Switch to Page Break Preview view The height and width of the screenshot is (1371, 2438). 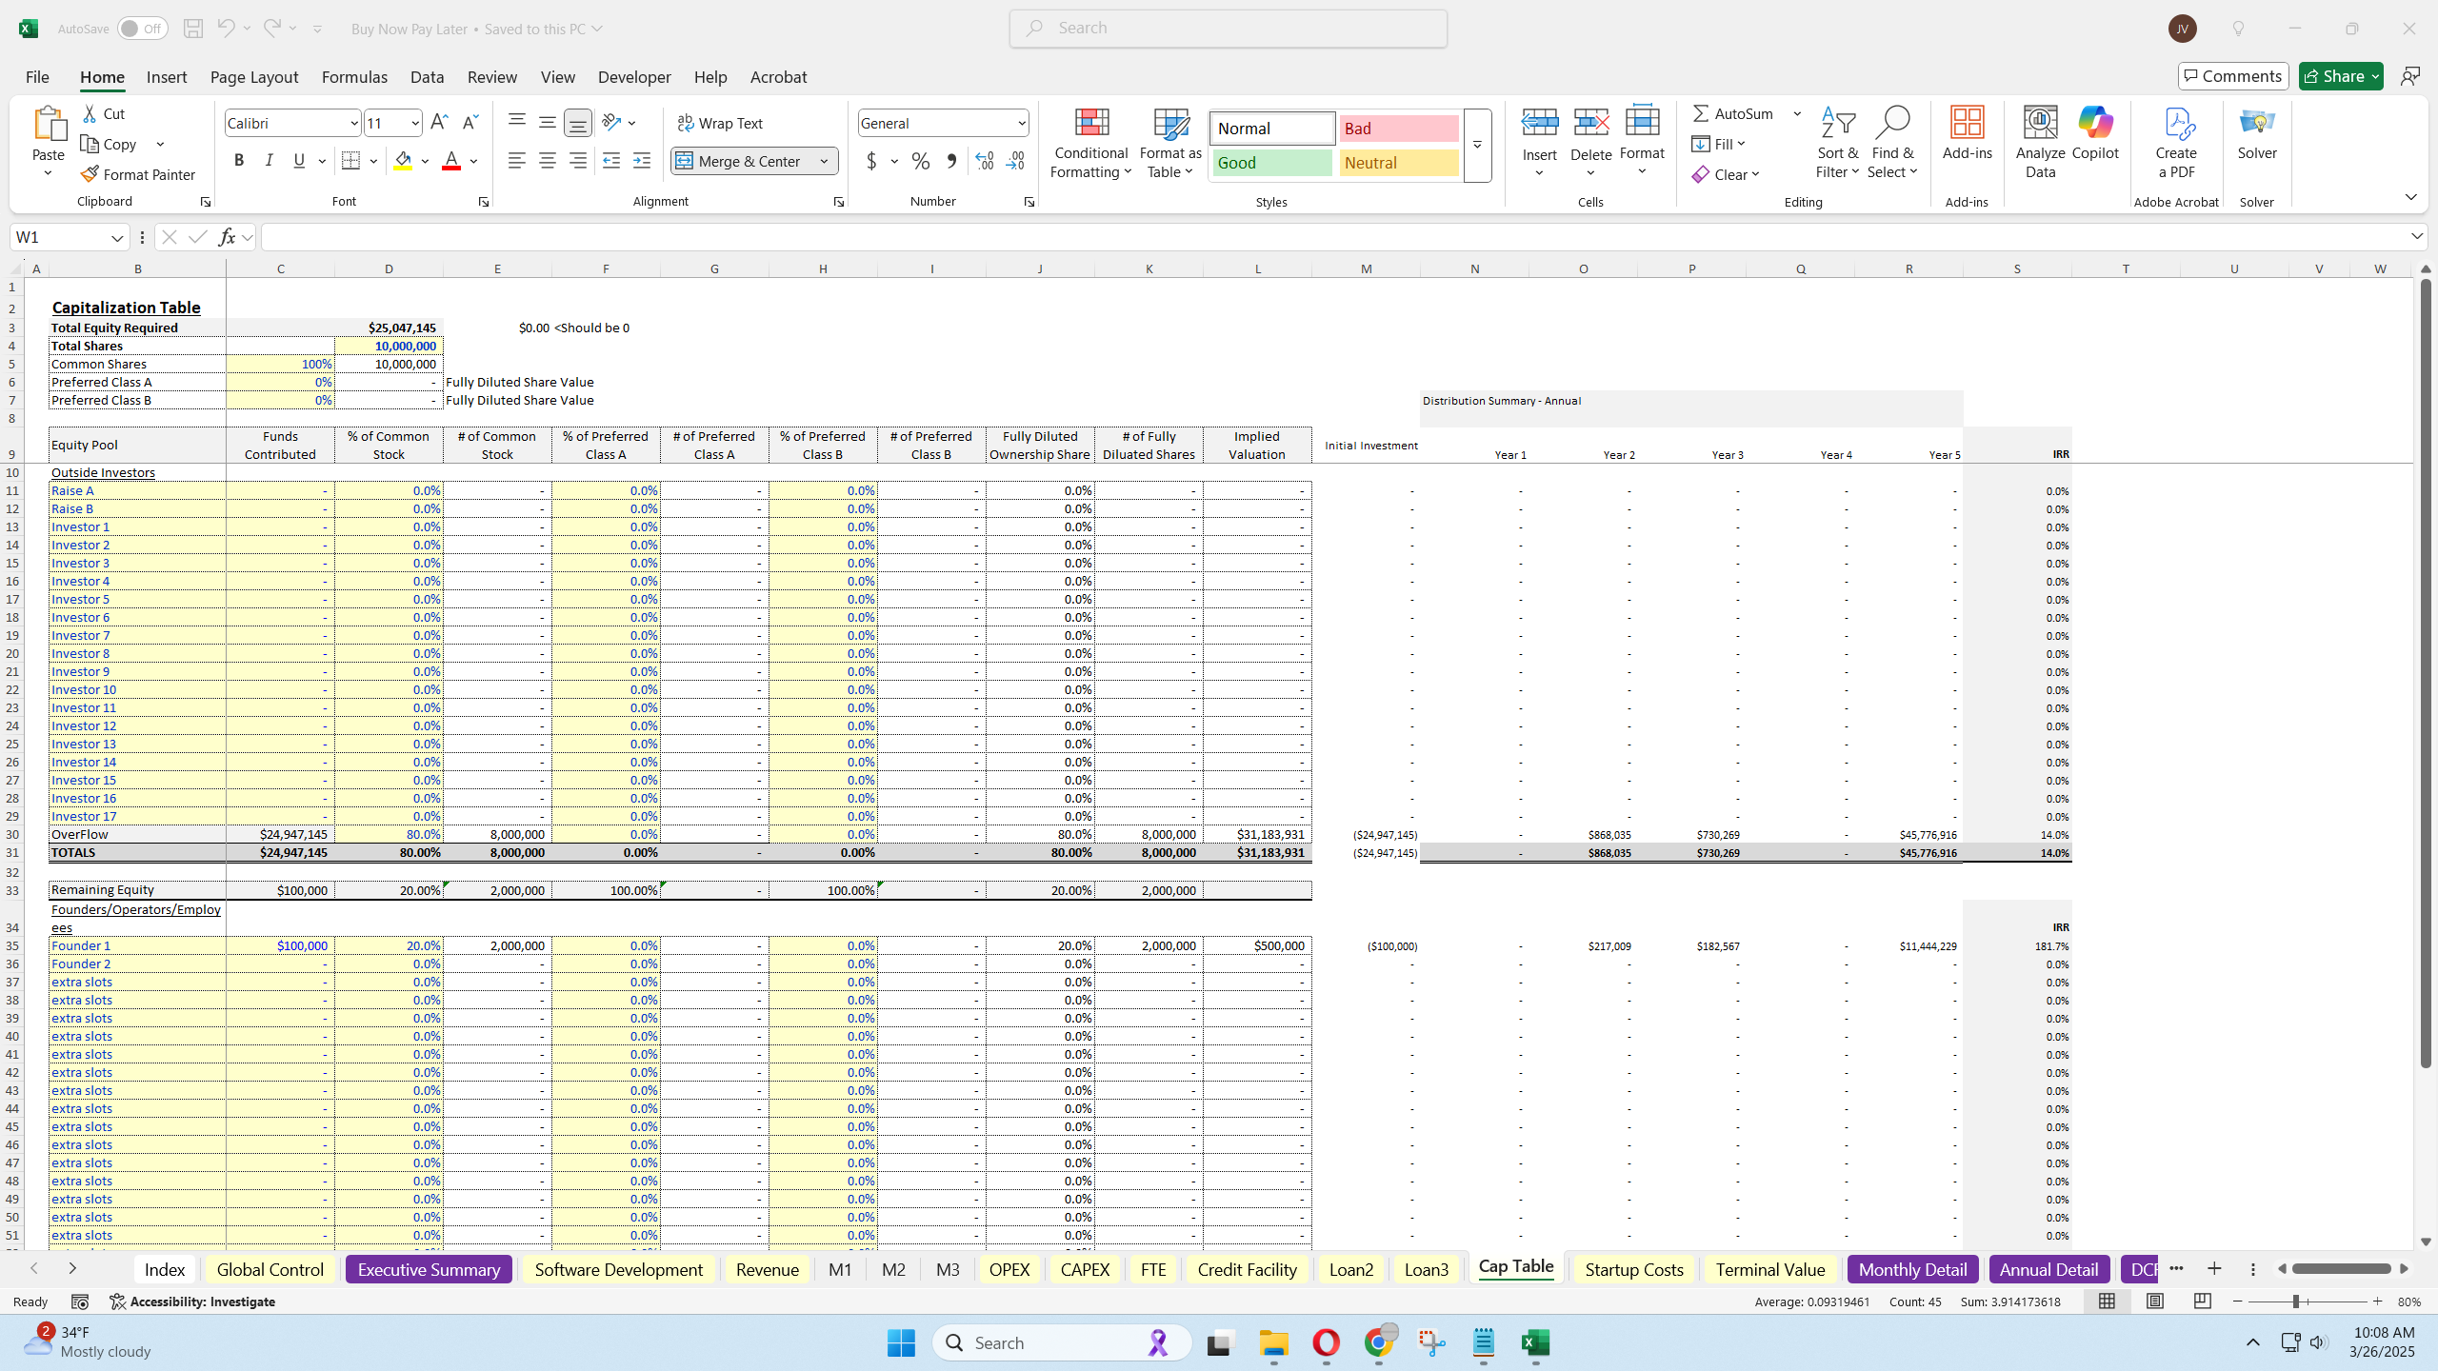point(2201,1301)
